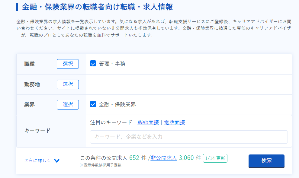
Task: Click the blue chevron beside さらに詳しく
Action: (57, 161)
